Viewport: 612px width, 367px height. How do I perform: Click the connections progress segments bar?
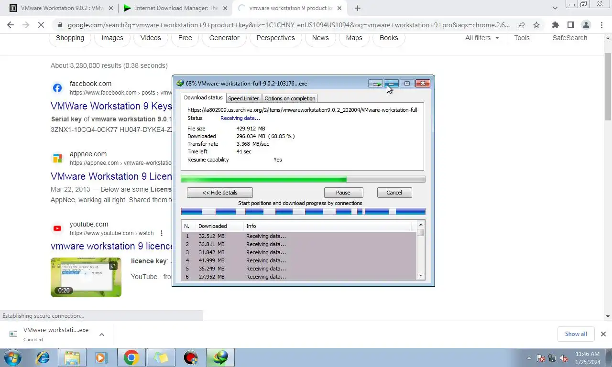tap(303, 212)
